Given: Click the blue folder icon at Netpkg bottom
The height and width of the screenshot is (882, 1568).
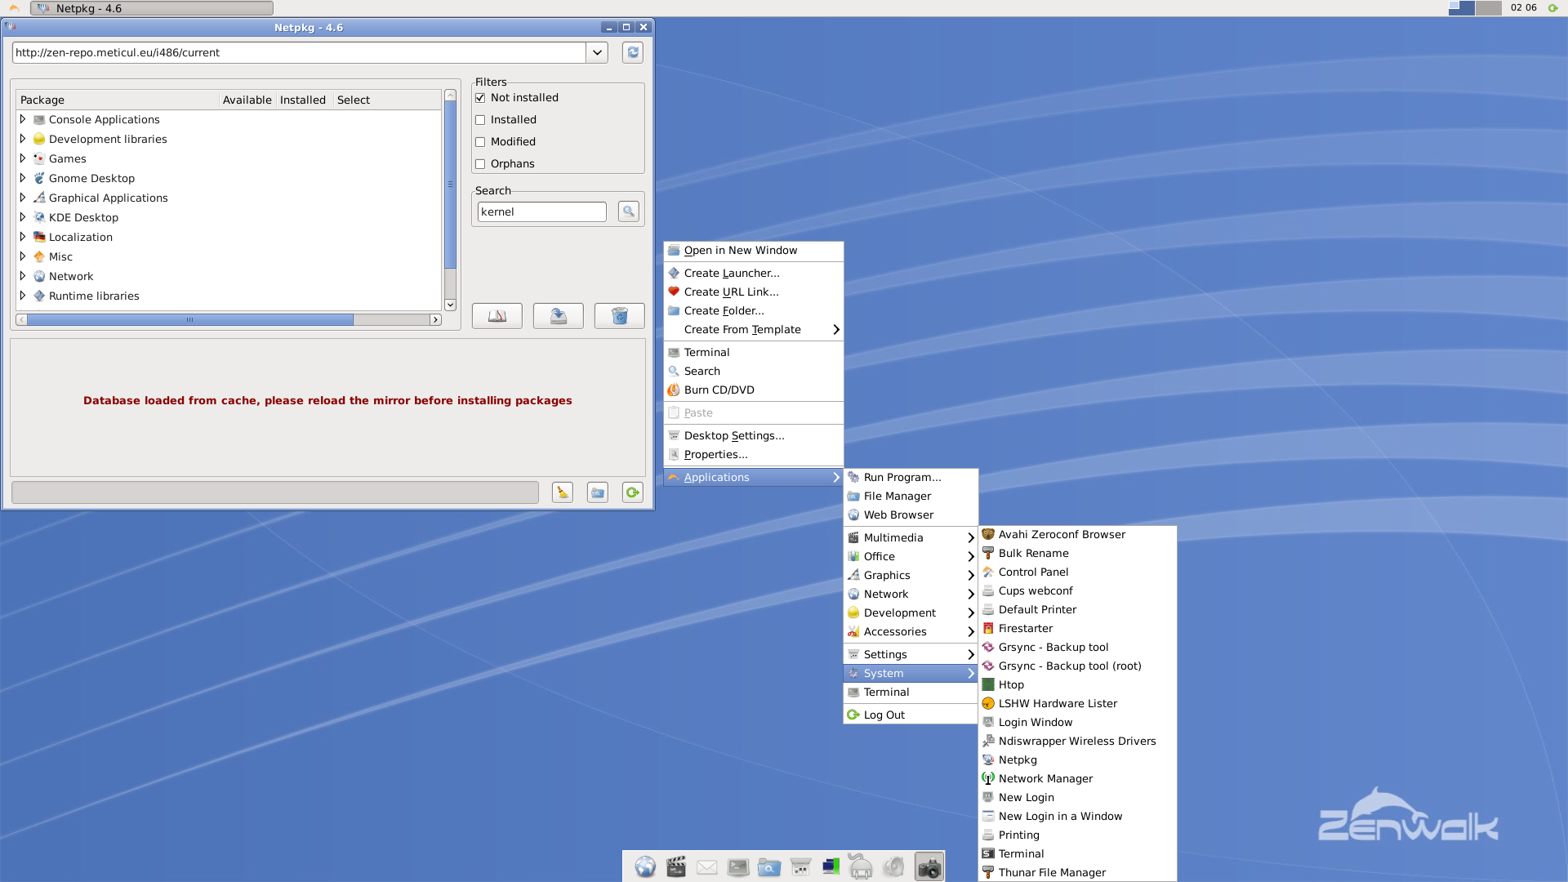Looking at the screenshot, I should [x=597, y=492].
